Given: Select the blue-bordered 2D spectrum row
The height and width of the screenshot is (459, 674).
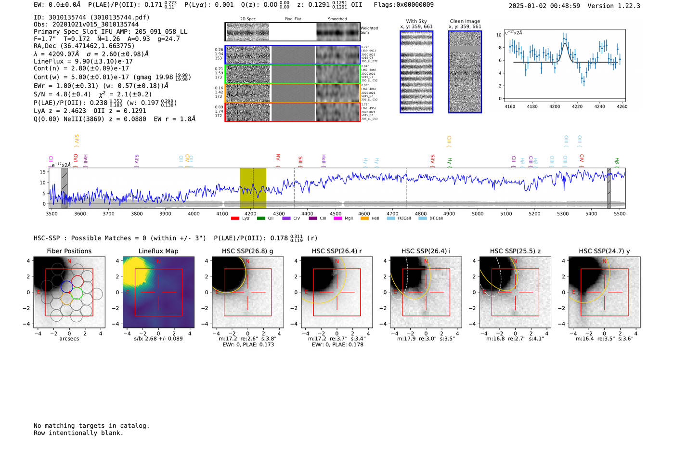Looking at the screenshot, I should click(x=292, y=55).
